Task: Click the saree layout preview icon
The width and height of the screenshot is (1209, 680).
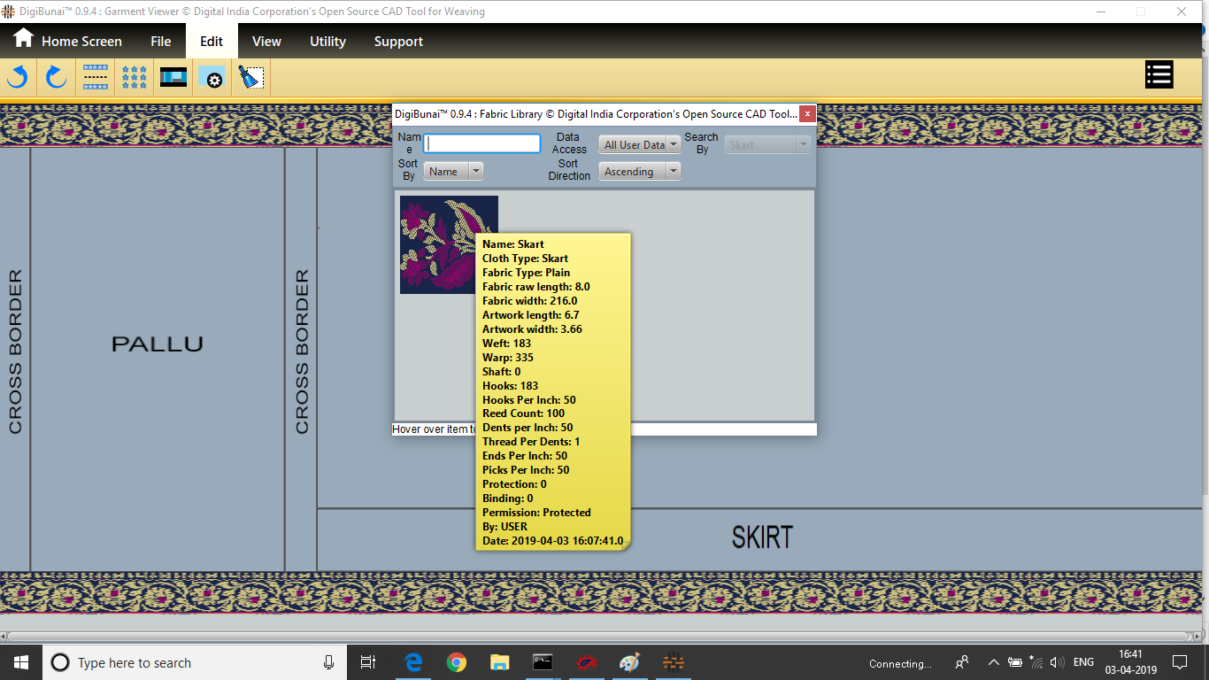Action: [x=173, y=77]
